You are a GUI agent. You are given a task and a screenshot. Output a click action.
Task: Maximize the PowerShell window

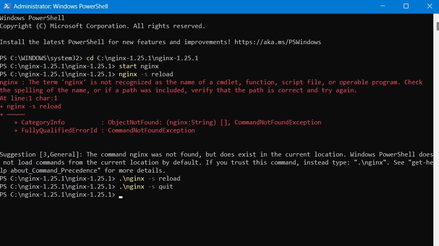[406, 6]
